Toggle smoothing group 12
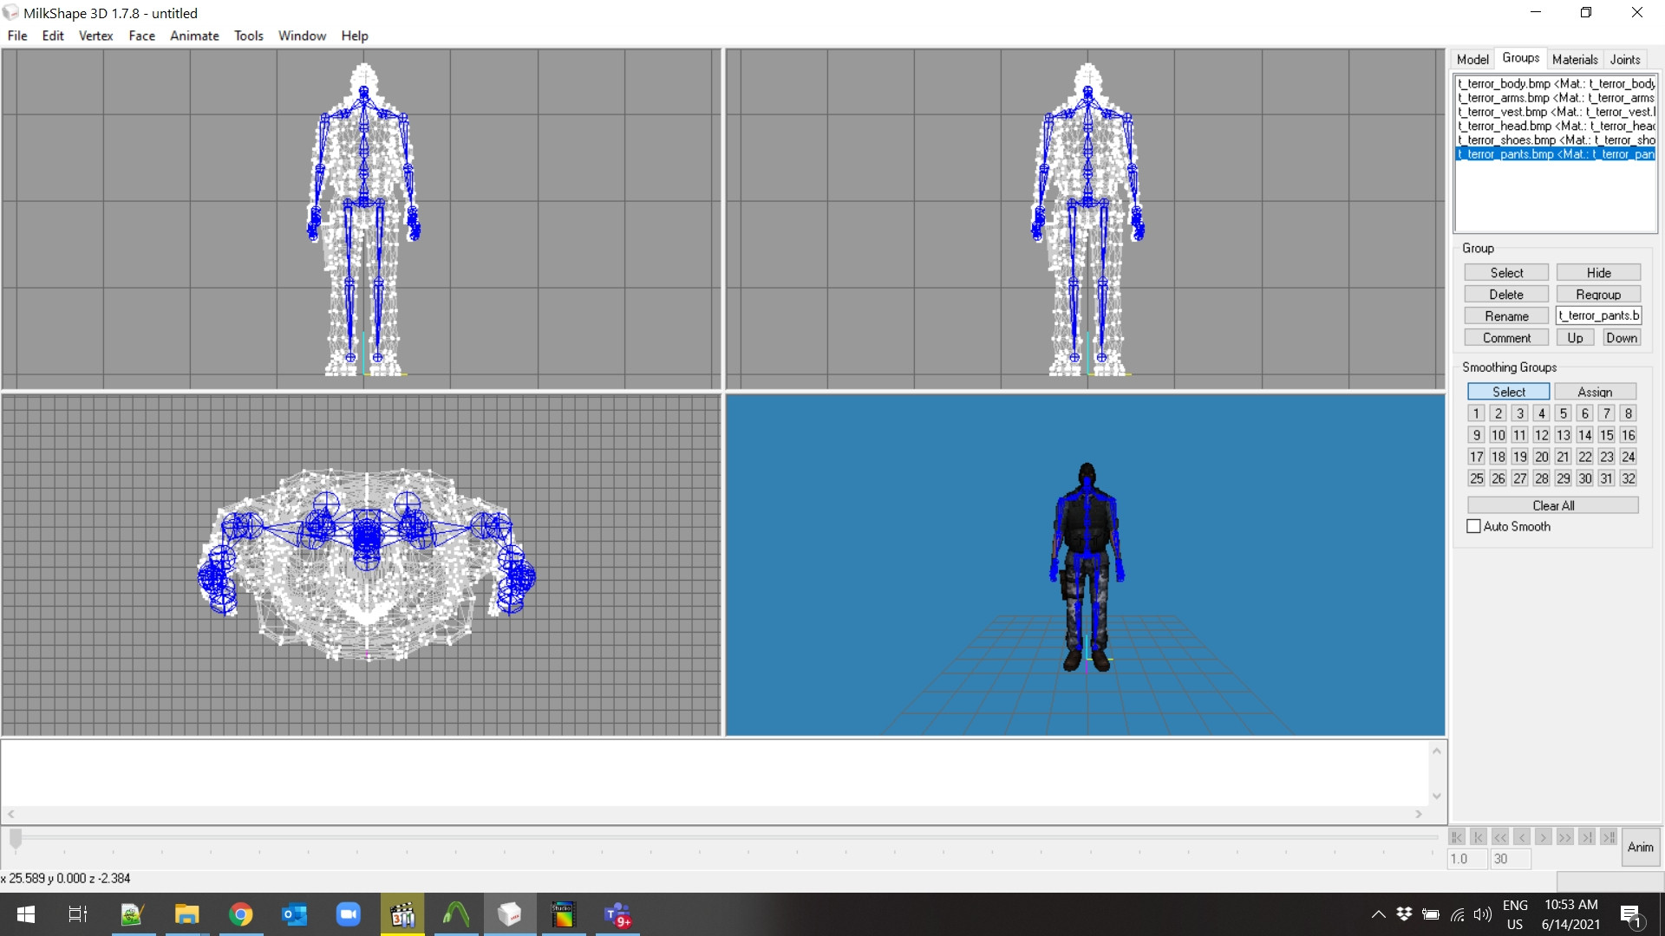Screen dimensions: 1665x936 1541,435
